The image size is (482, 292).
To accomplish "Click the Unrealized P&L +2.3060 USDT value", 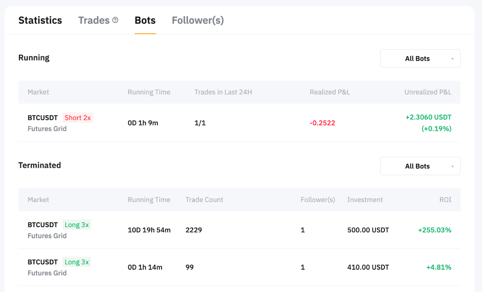I will pyautogui.click(x=428, y=117).
